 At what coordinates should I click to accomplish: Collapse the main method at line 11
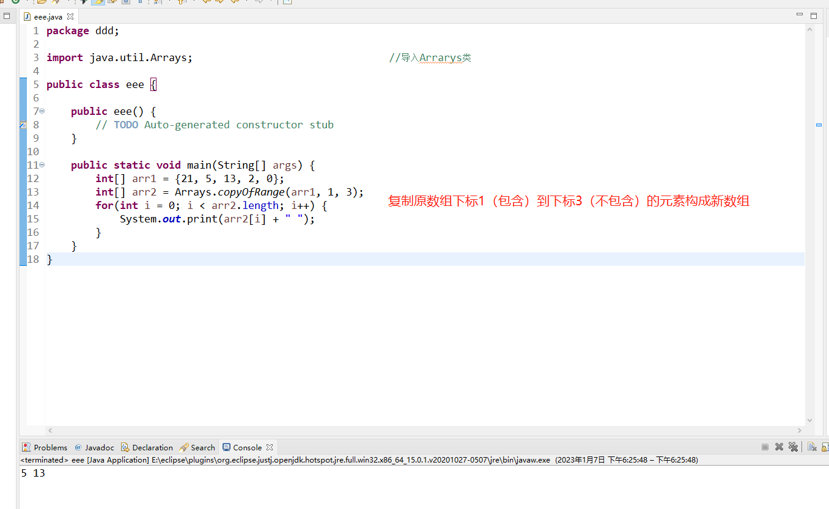pos(42,165)
